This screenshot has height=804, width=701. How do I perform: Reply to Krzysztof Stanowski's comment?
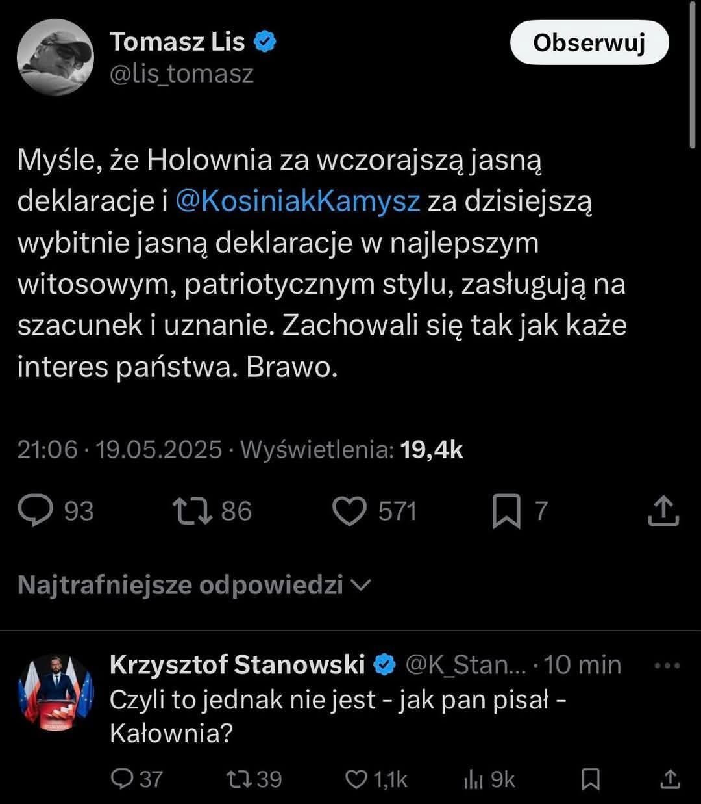(121, 779)
